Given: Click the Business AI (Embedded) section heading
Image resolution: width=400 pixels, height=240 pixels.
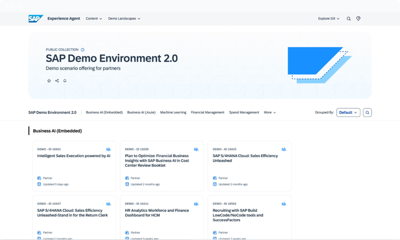Looking at the screenshot, I should click(58, 131).
